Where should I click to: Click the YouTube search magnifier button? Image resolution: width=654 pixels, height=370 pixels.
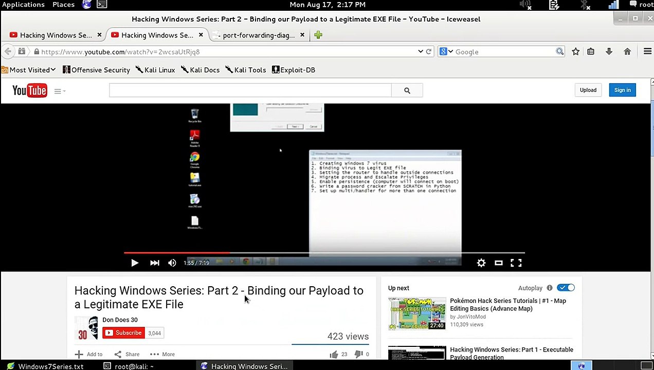407,90
